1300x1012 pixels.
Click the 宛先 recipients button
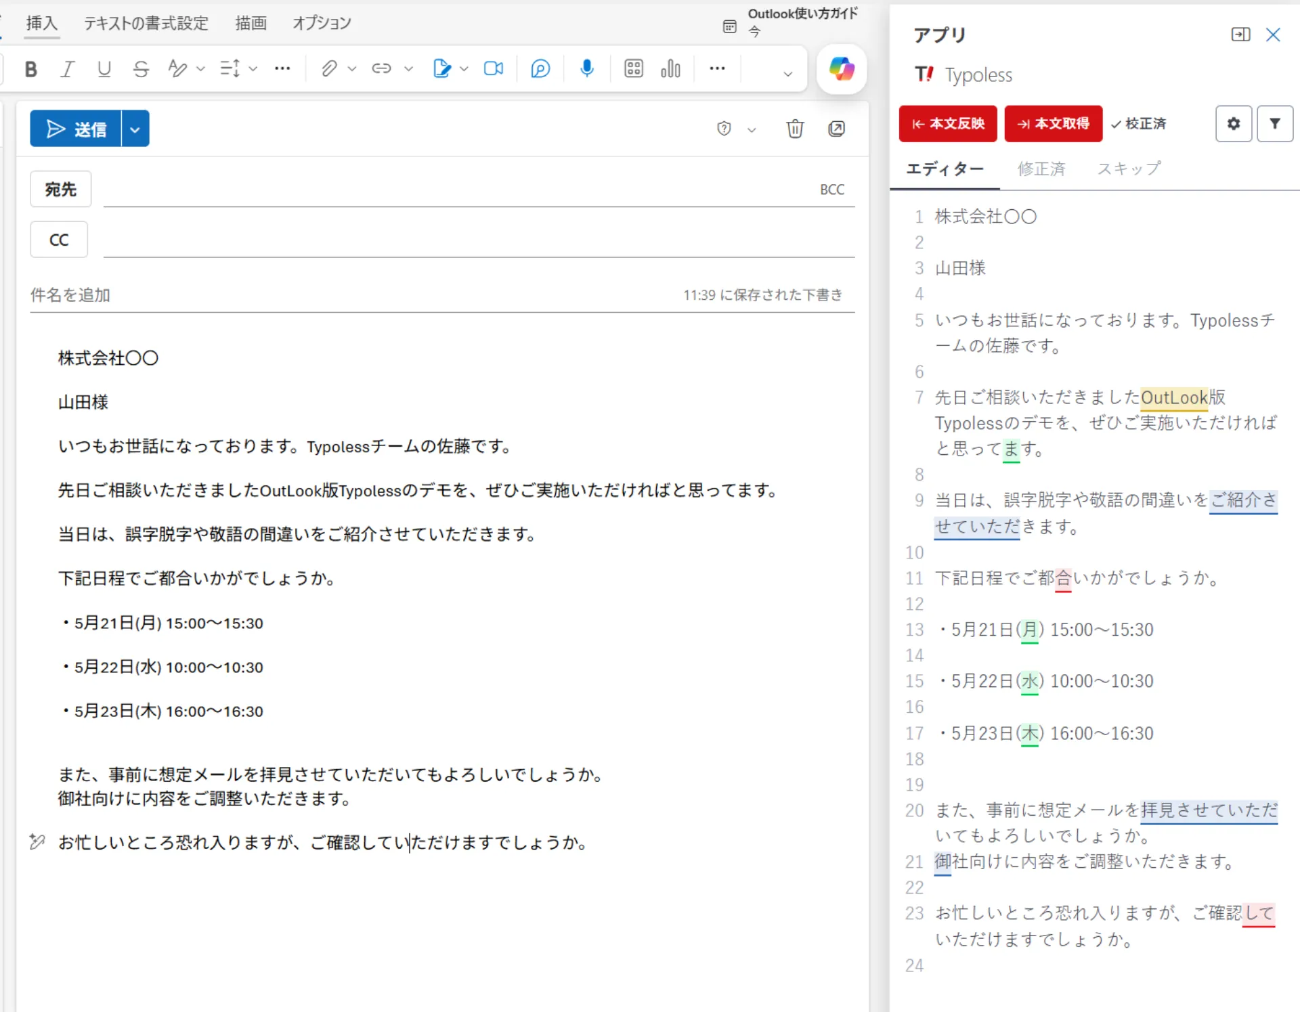pyautogui.click(x=61, y=190)
